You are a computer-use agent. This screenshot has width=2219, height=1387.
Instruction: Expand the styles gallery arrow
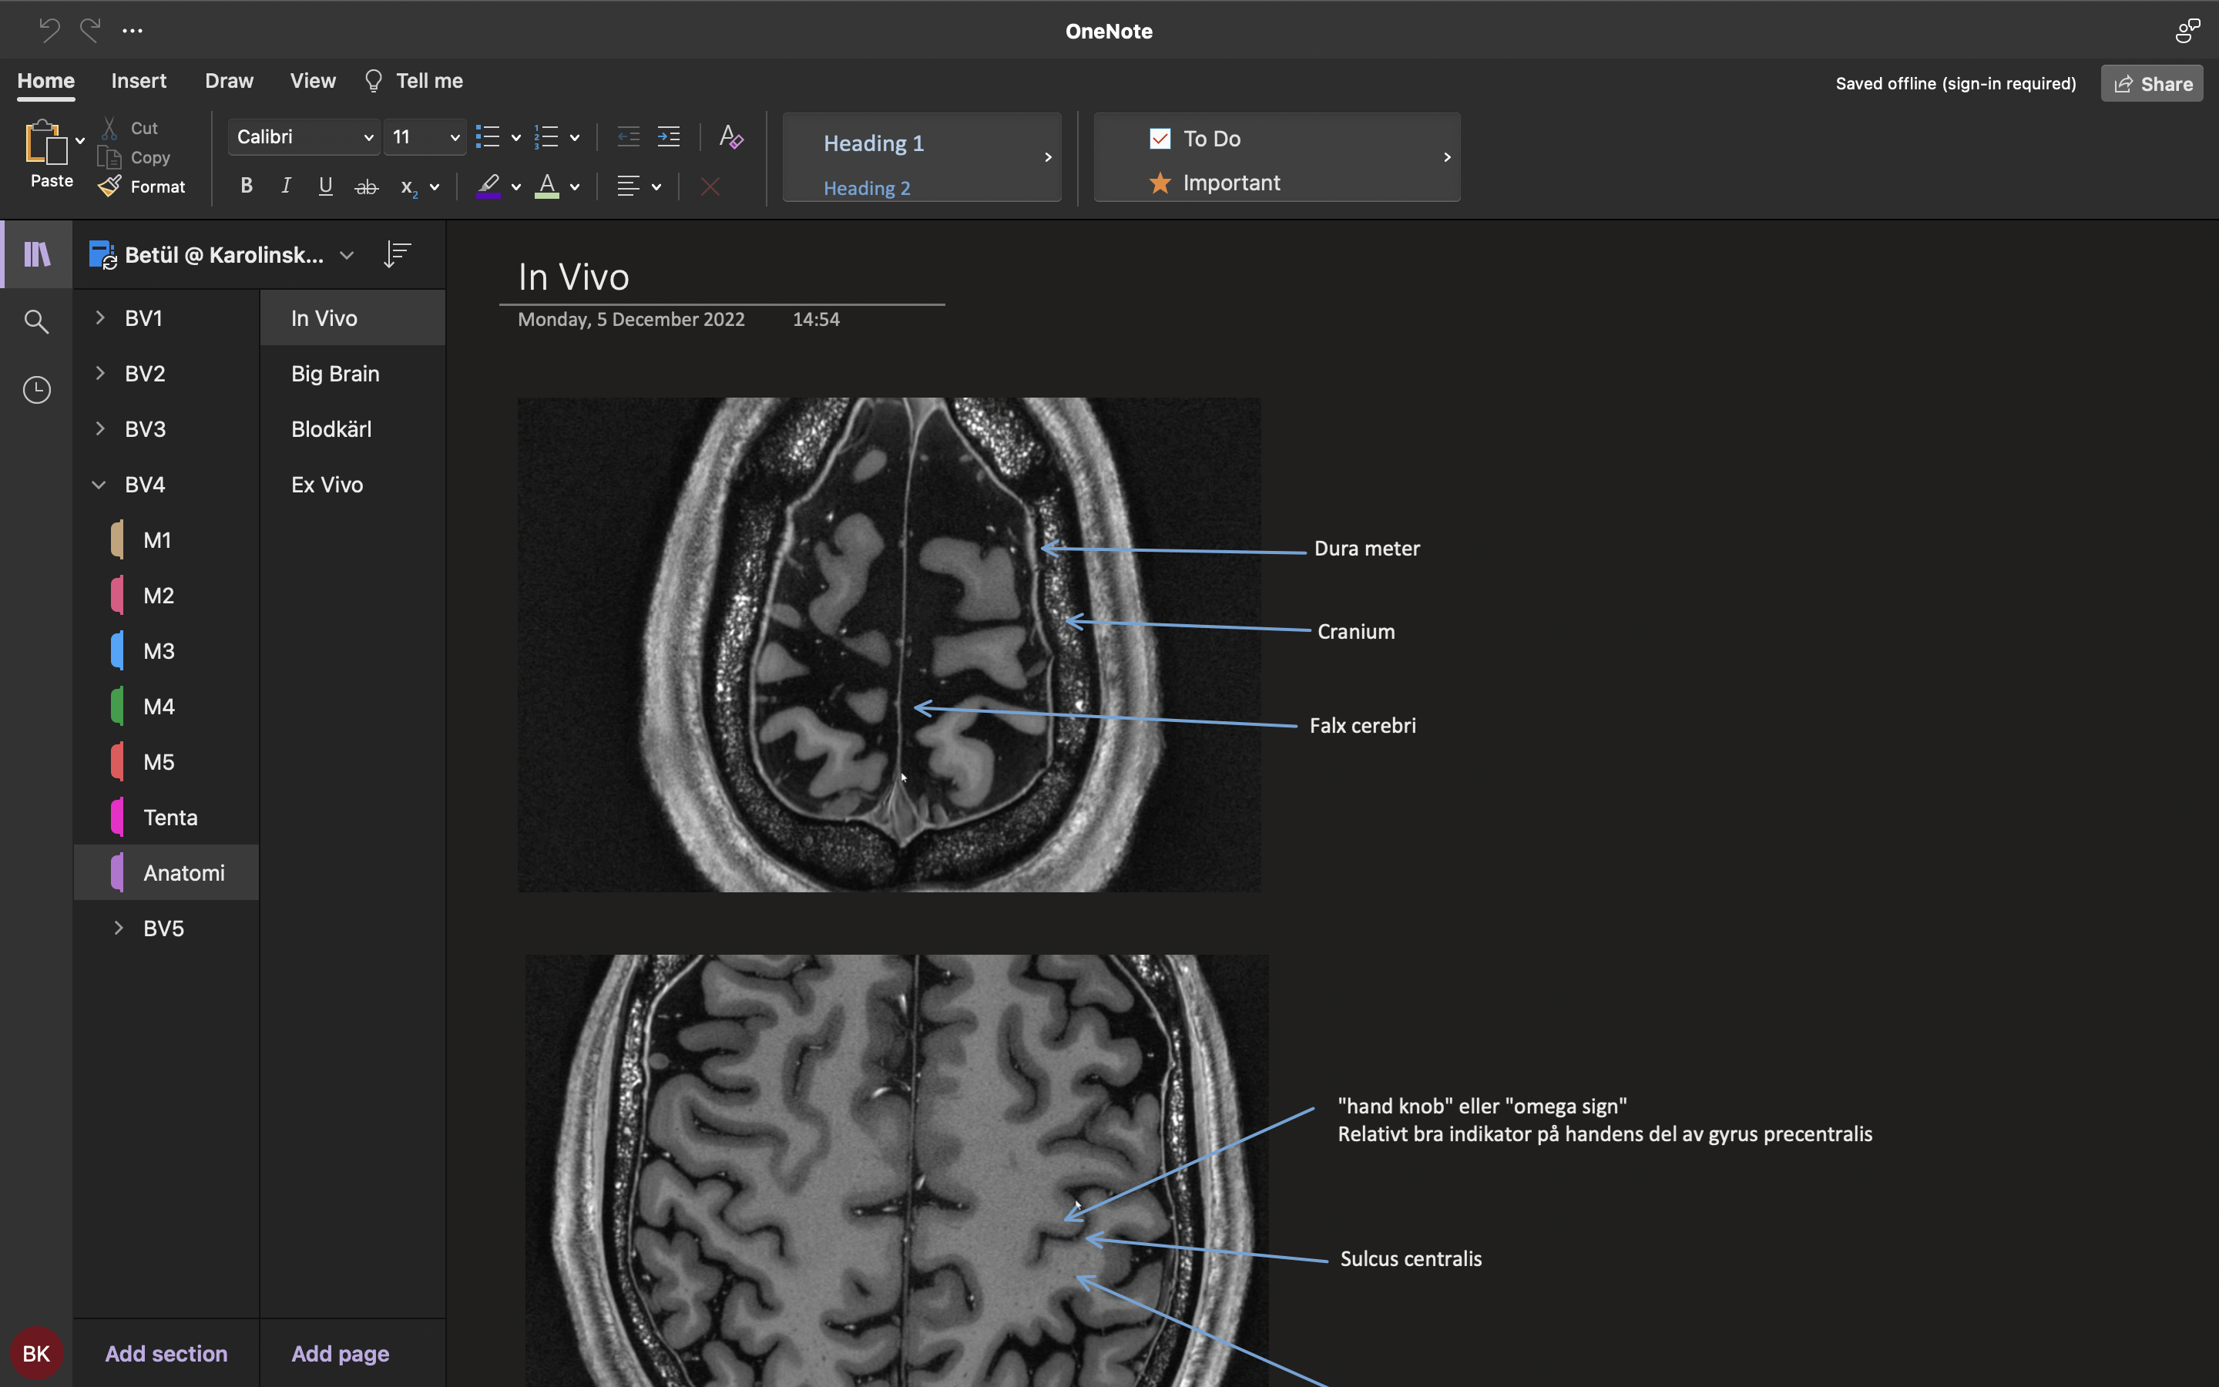click(x=1048, y=157)
